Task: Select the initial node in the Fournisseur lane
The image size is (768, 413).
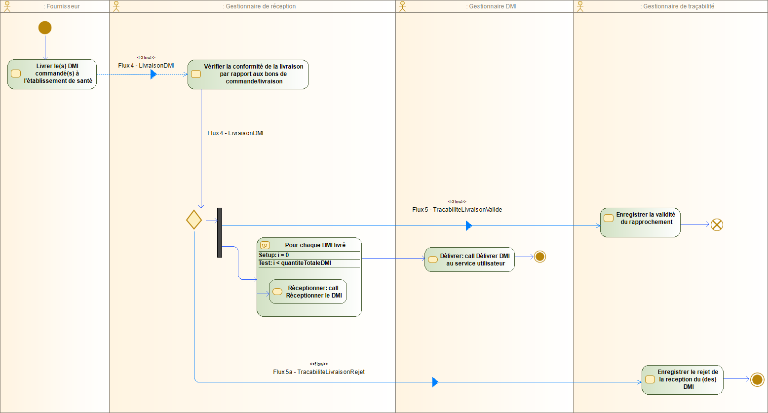Action: coord(44,28)
